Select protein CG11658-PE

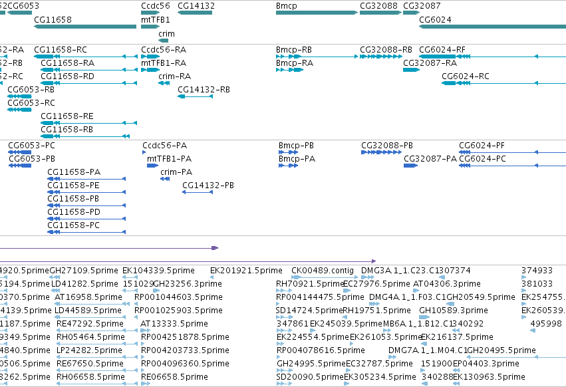click(x=86, y=192)
